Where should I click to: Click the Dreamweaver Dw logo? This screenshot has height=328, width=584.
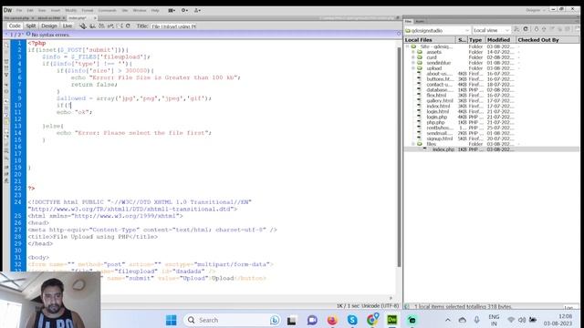tap(7, 10)
